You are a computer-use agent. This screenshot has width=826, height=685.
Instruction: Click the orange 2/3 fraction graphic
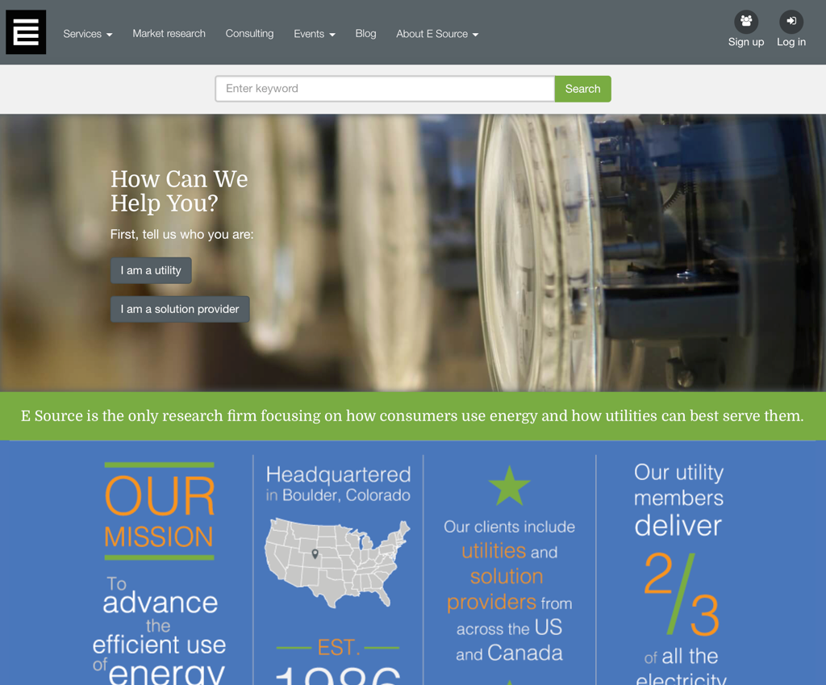681,593
